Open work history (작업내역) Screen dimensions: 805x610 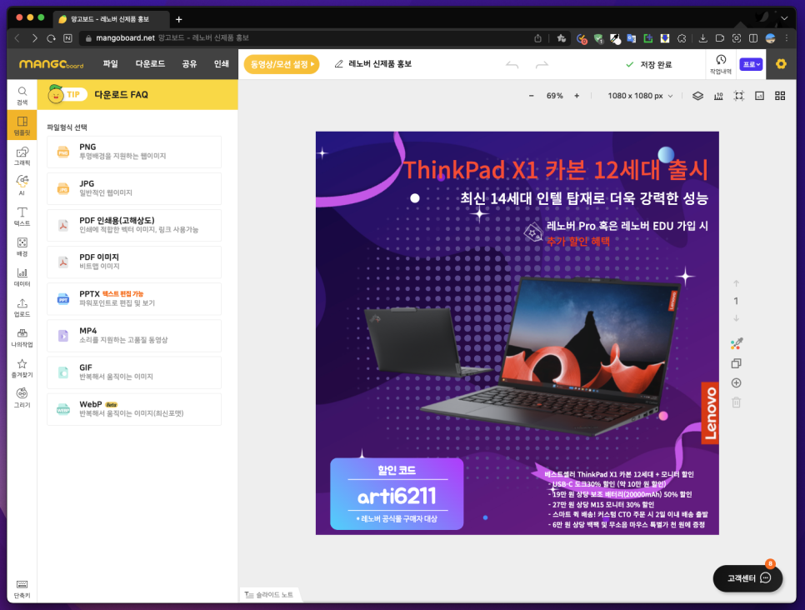(721, 64)
